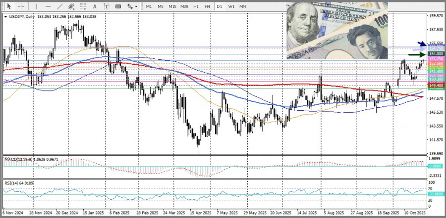
Task: Open the Arrows tool dropdown arrow
Action: 136,6
